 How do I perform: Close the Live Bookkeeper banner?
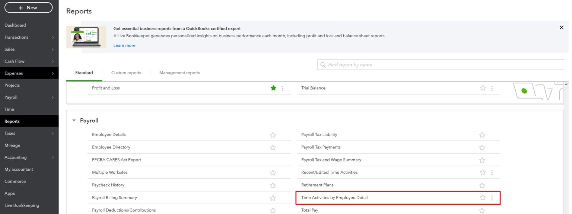coord(562,27)
